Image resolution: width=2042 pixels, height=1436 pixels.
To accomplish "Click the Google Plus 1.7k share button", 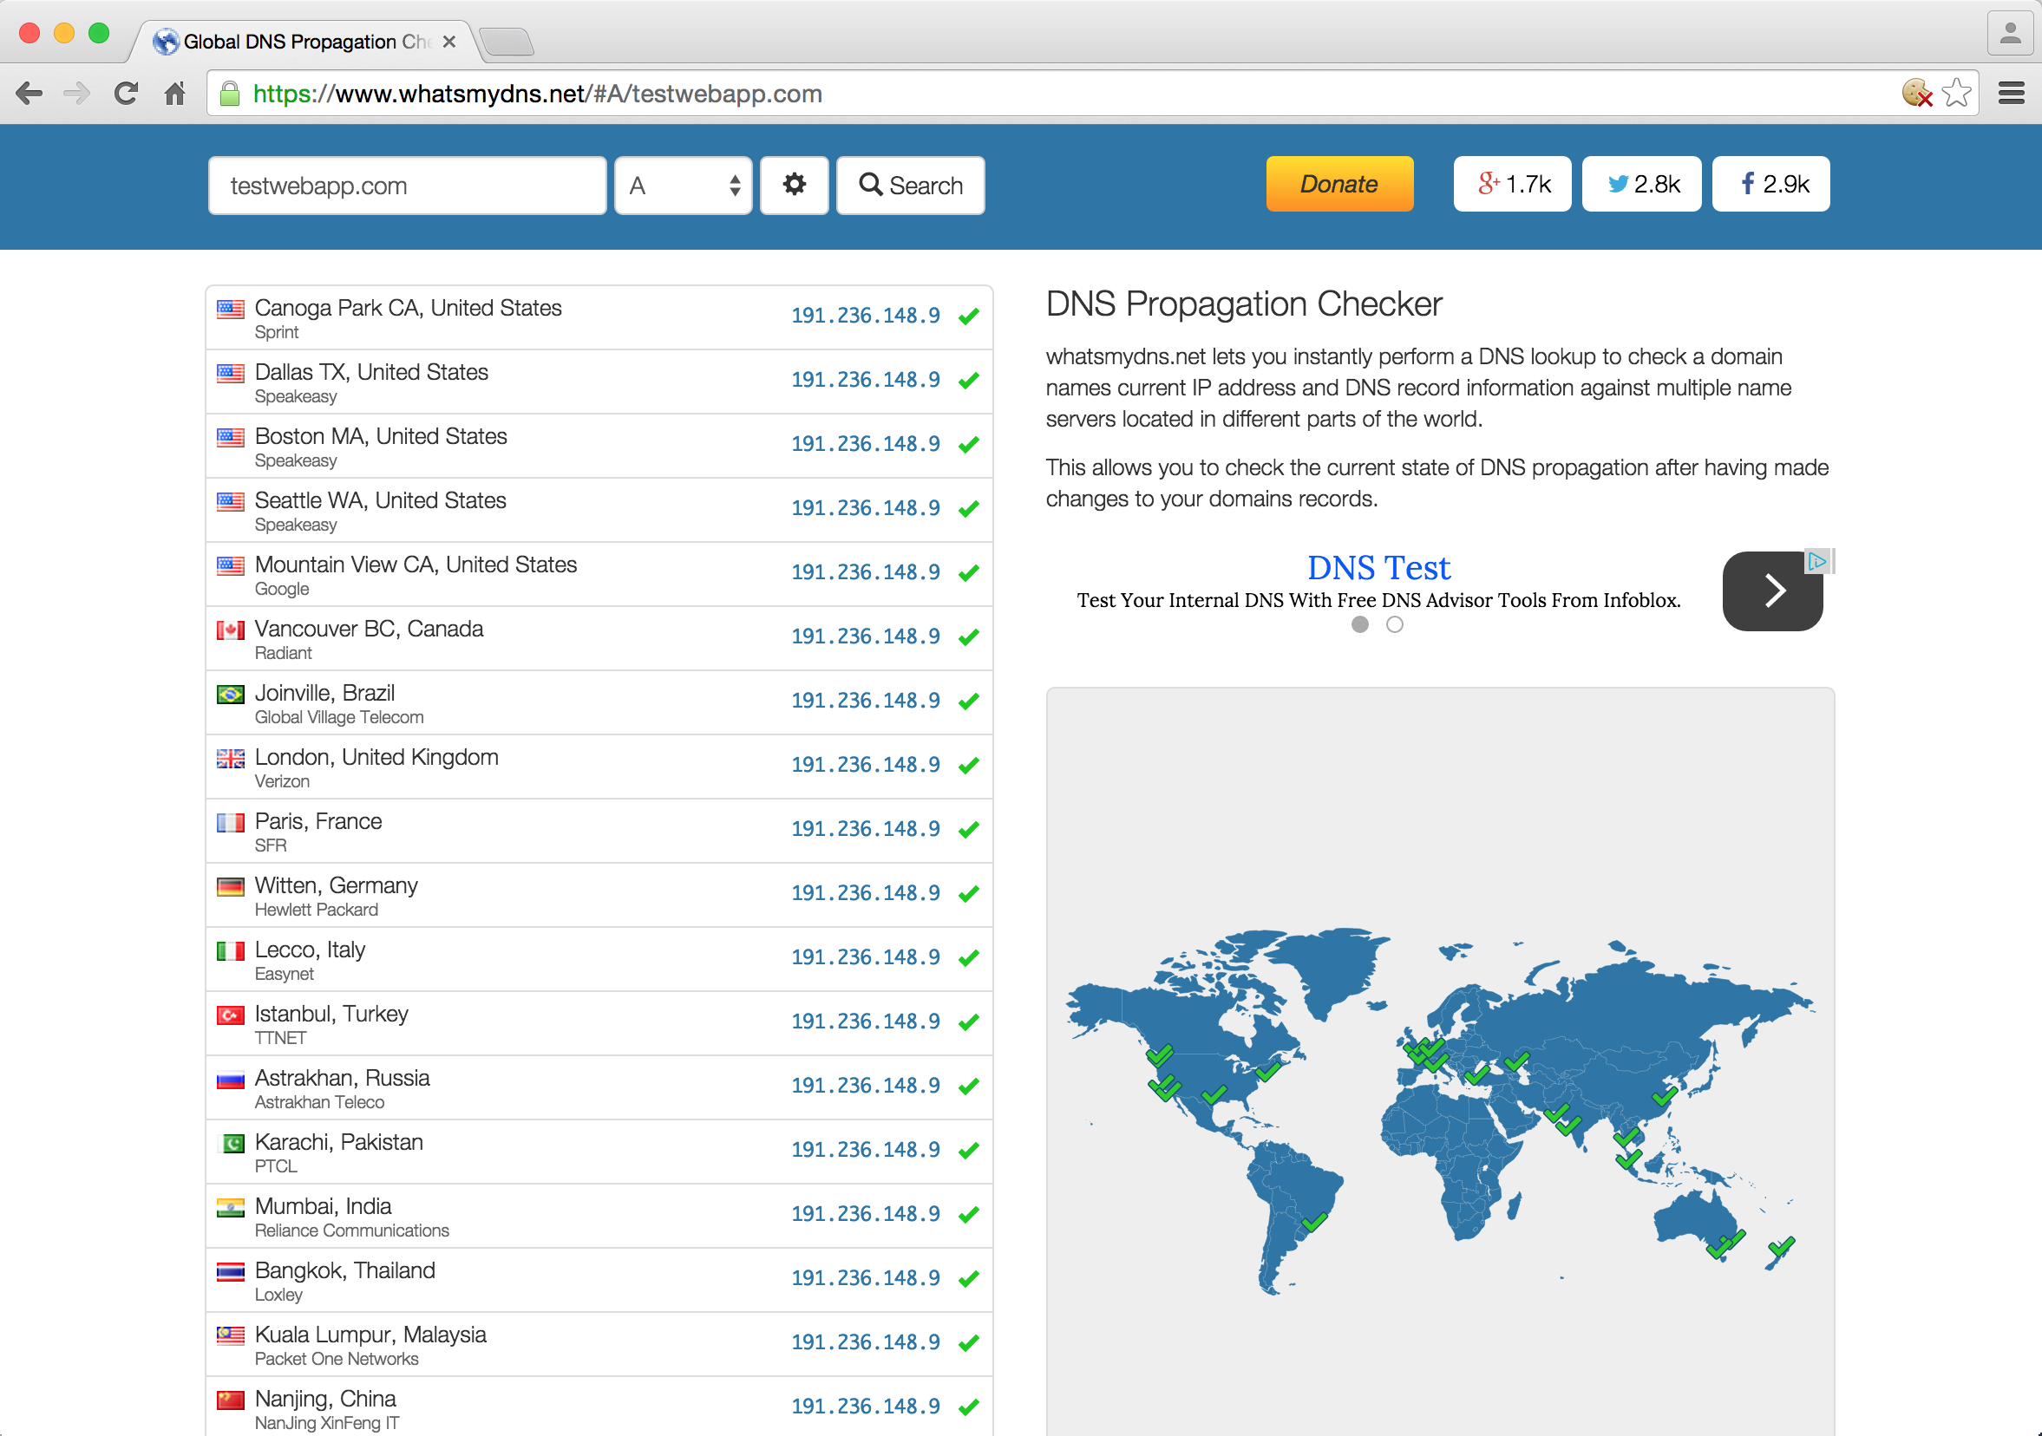I will click(1512, 184).
